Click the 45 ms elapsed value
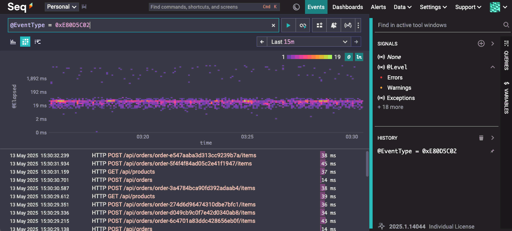Image resolution: width=512 pixels, height=231 pixels. pos(328,164)
